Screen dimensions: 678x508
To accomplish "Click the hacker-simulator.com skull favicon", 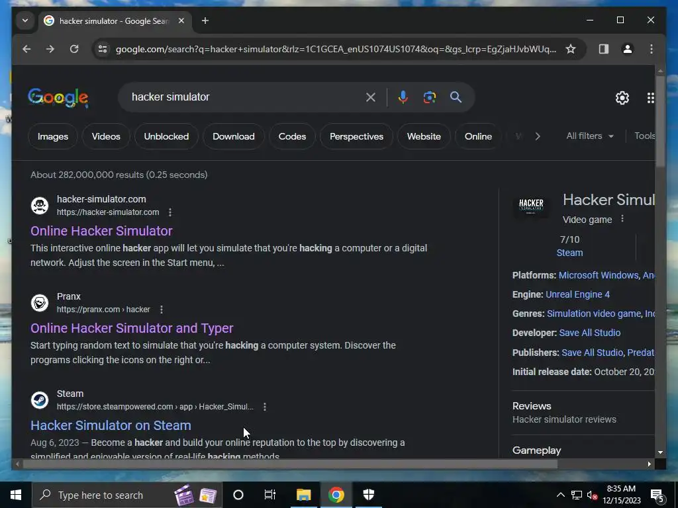I will (40, 206).
